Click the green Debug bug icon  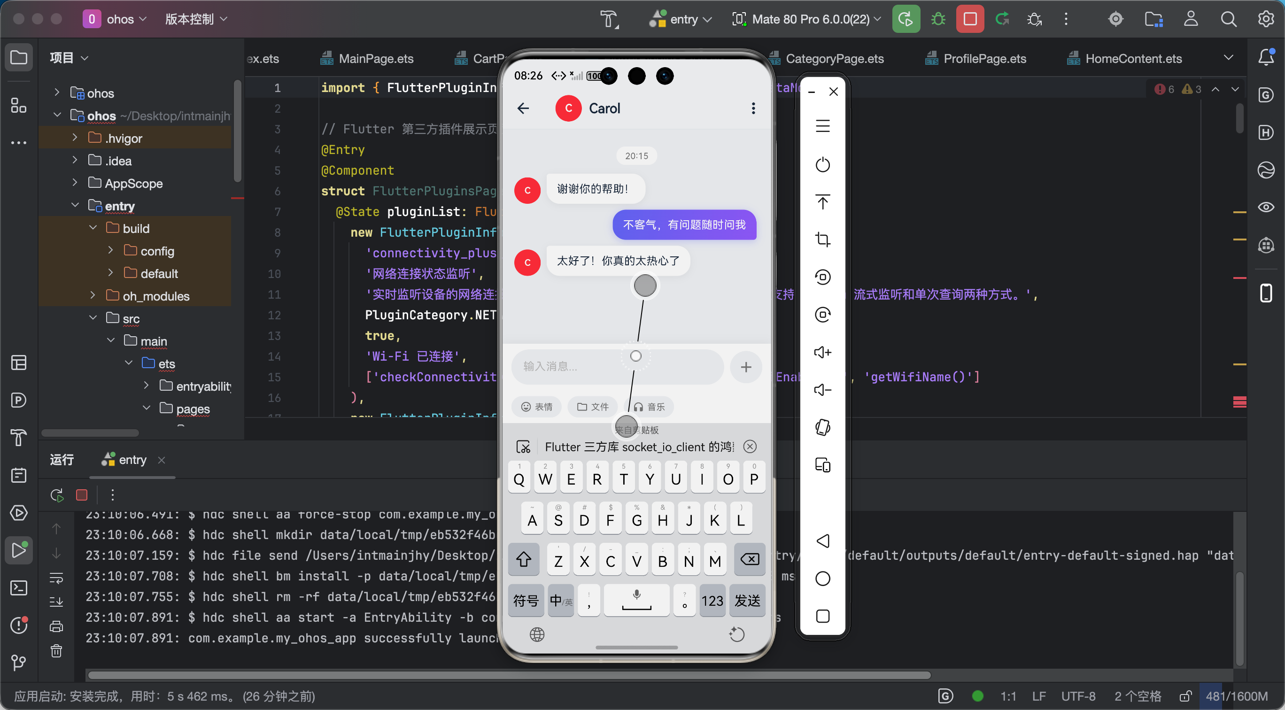click(x=938, y=19)
